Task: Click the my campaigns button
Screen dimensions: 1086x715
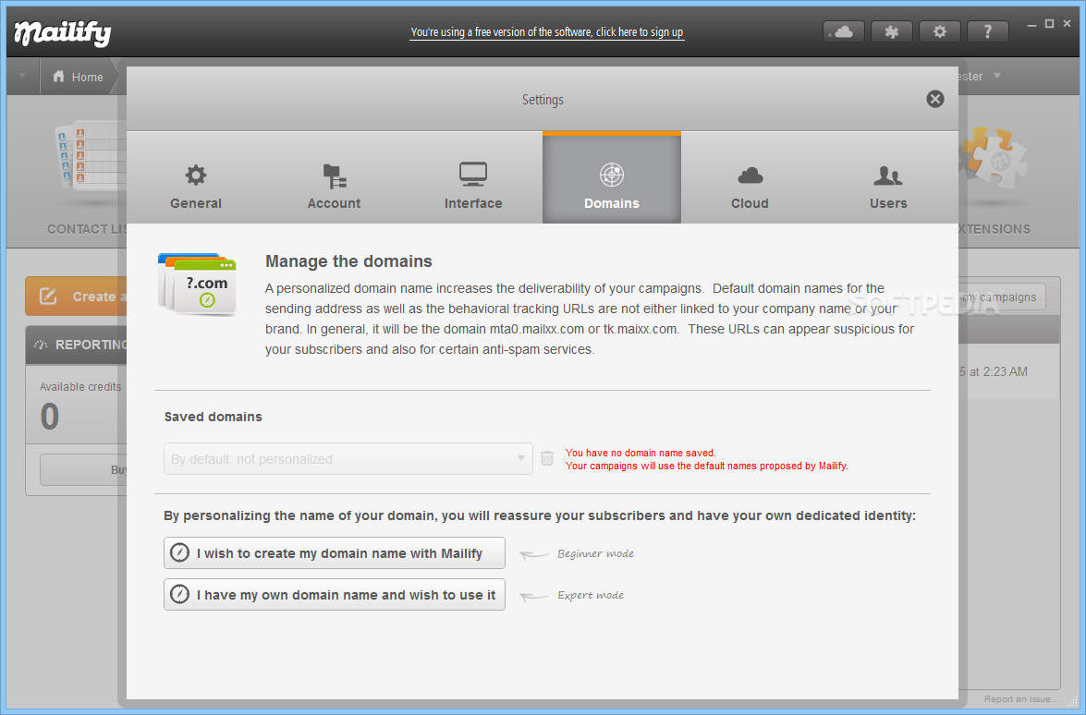Action: click(x=1002, y=297)
